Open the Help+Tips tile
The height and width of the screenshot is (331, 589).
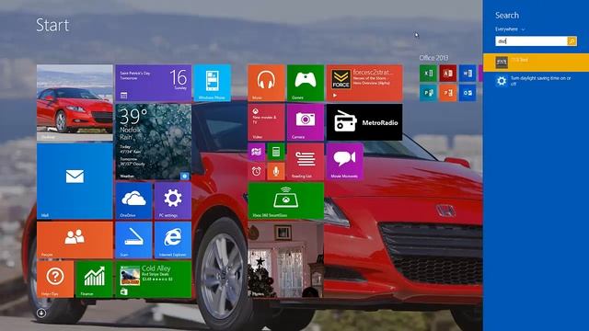pos(55,280)
